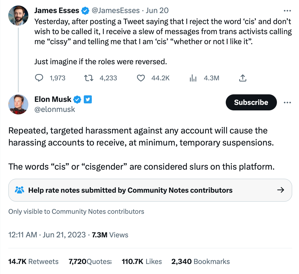Expand Community Notes banner with arrow
The height and width of the screenshot is (274, 299).
coord(280,190)
